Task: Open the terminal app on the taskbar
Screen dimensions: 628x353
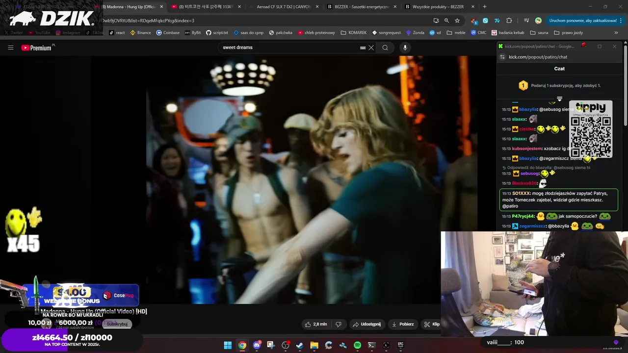Action: 372,345
